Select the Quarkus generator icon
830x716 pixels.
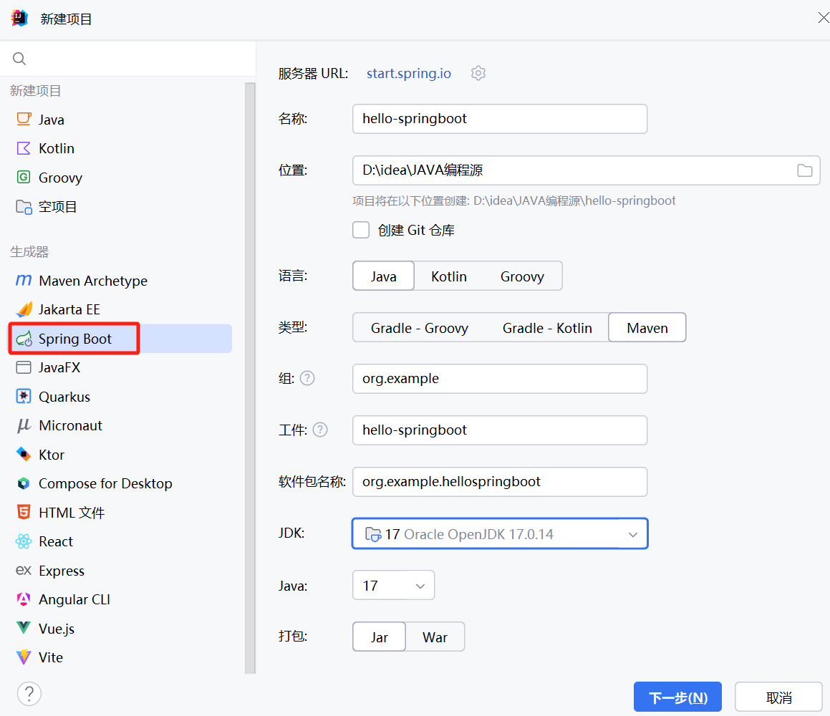pos(24,397)
